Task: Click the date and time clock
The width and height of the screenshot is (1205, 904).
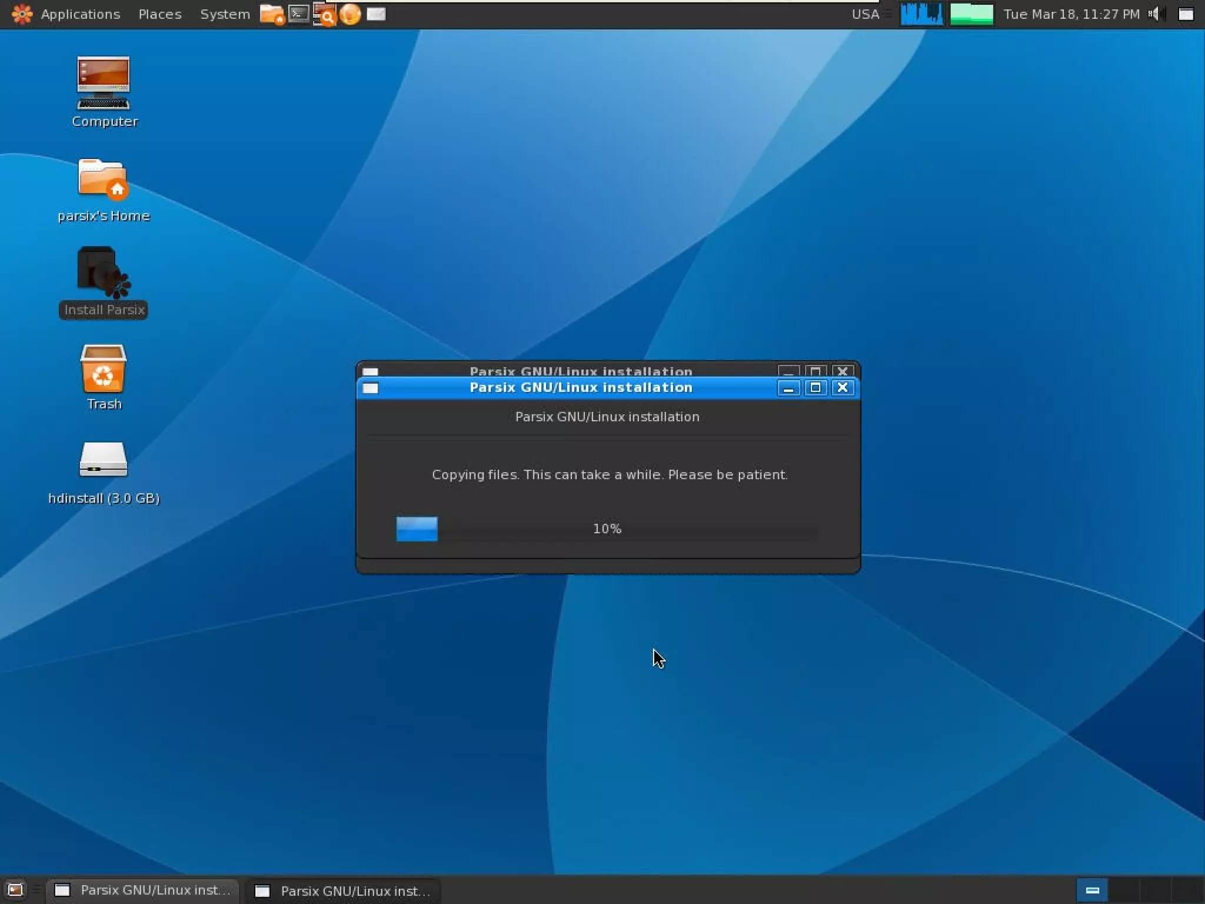Action: (x=1071, y=14)
